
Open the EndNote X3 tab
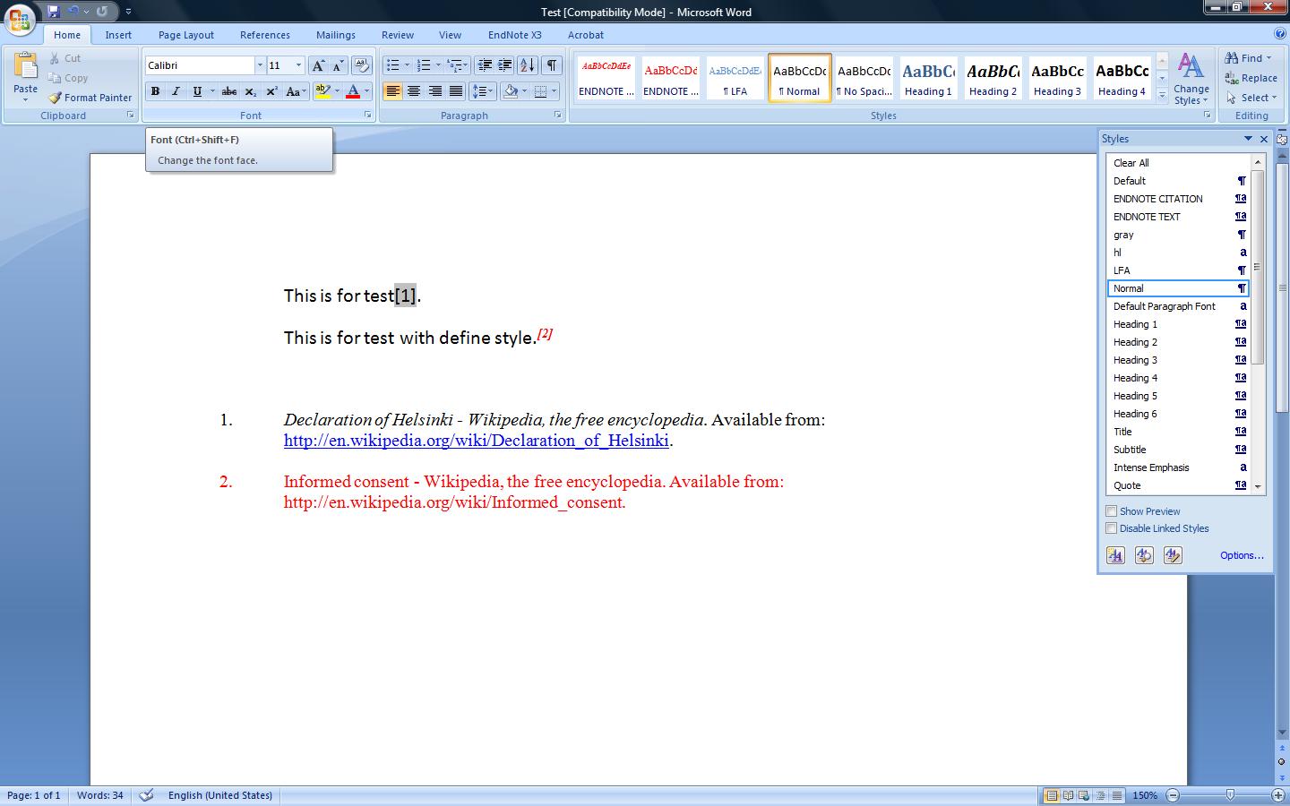click(515, 35)
